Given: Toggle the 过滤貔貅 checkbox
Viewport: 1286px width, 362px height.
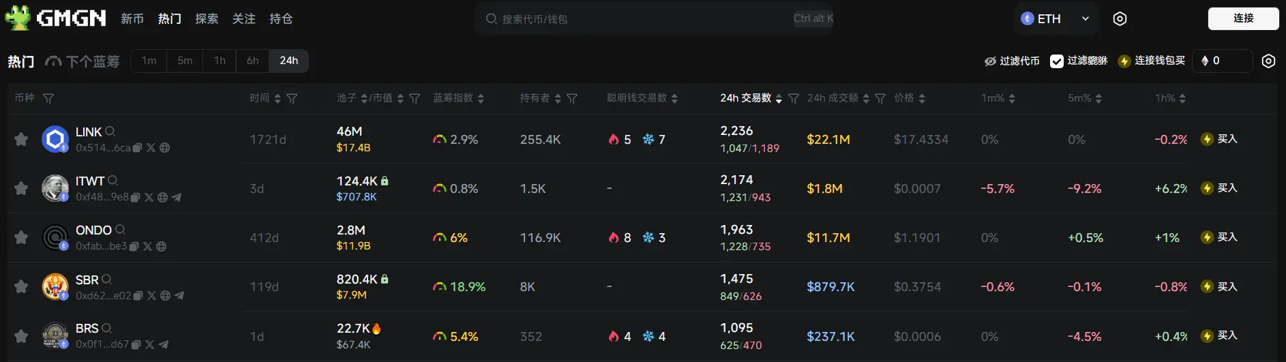Looking at the screenshot, I should [1057, 61].
